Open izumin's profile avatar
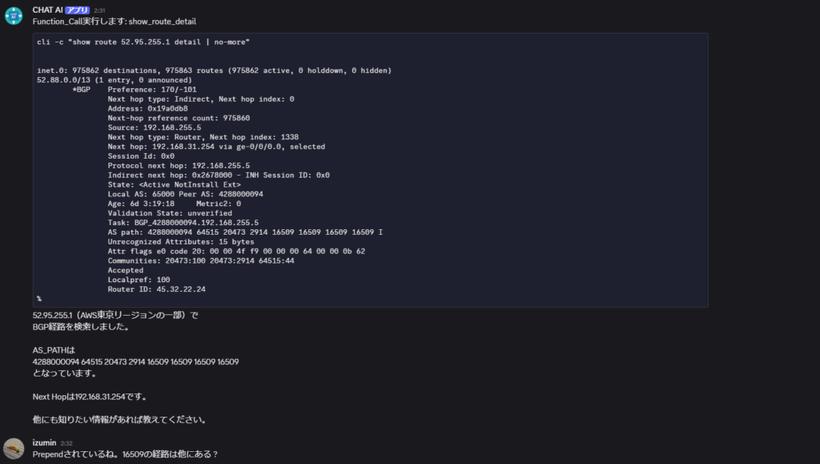Screen dimensions: 820x464 click(x=14, y=448)
